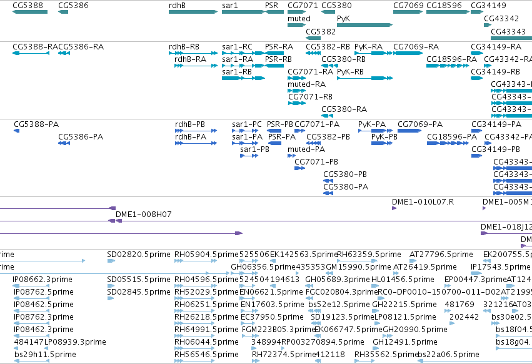Click the CG7071-RB transcript label
The width and height of the screenshot is (532, 364).
point(310,97)
